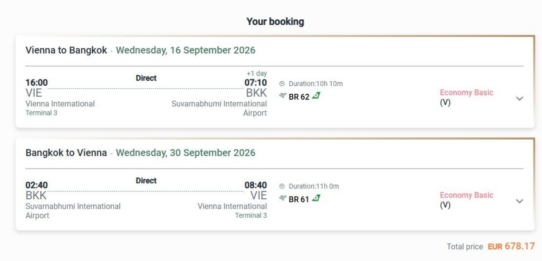Click the +1 day arrival indicator
The width and height of the screenshot is (542, 261).
coord(257,73)
